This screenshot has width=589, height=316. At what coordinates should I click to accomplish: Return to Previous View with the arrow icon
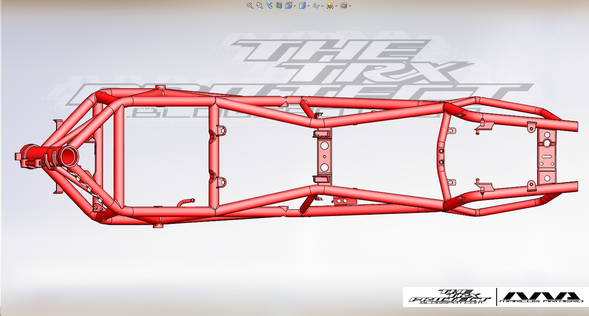coord(269,5)
